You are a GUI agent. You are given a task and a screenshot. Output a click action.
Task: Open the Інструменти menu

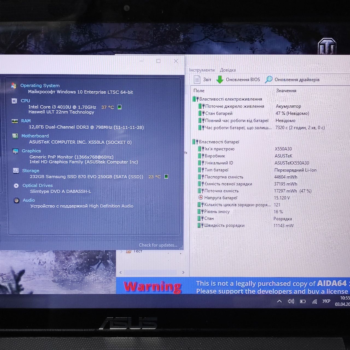(x=202, y=70)
